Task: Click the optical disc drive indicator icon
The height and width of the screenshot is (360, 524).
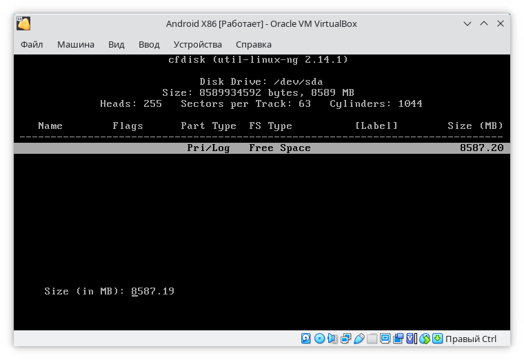Action: point(319,339)
